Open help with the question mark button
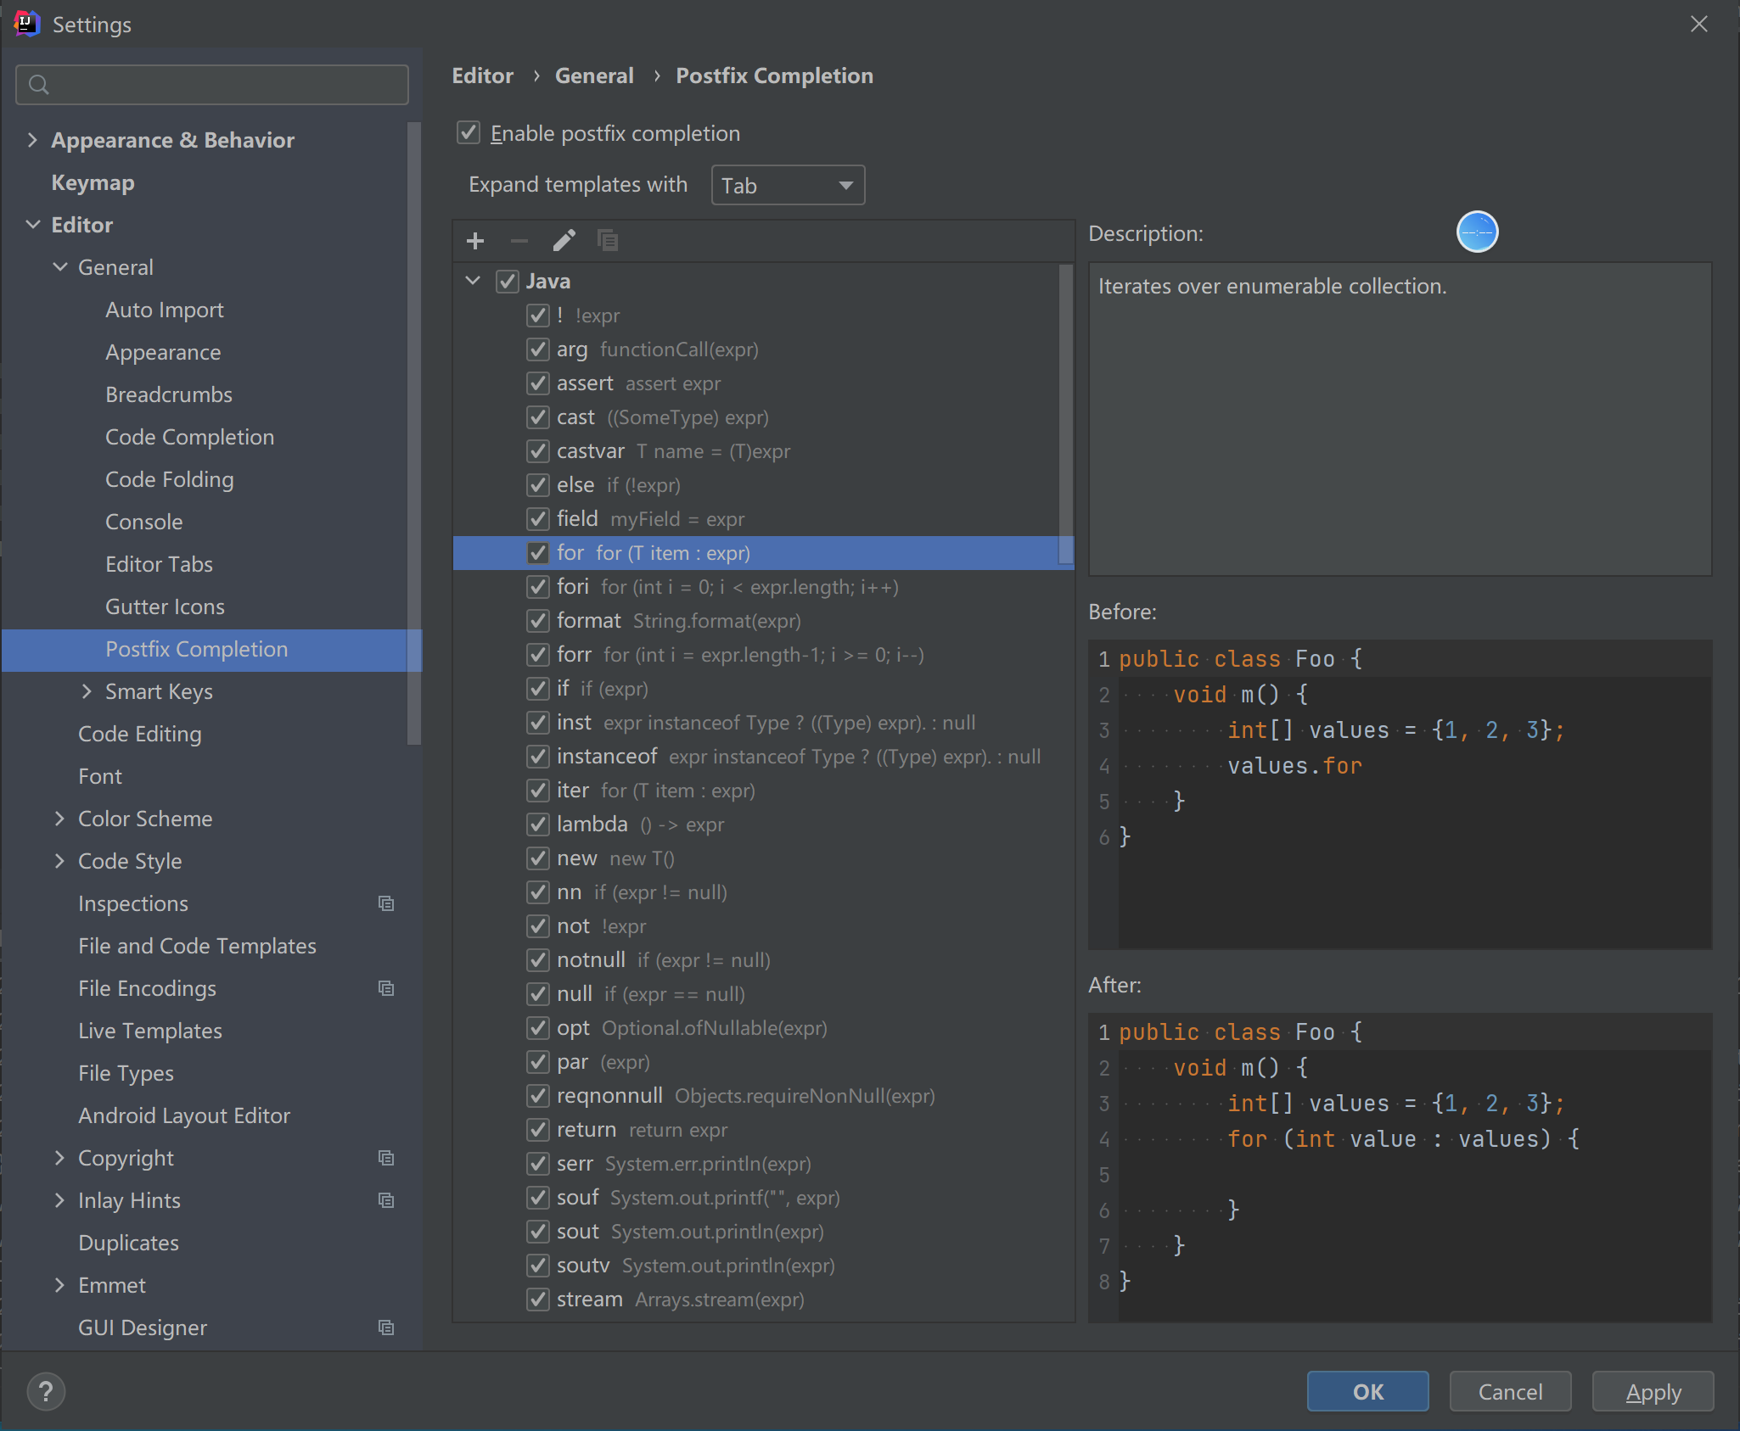 coord(46,1391)
